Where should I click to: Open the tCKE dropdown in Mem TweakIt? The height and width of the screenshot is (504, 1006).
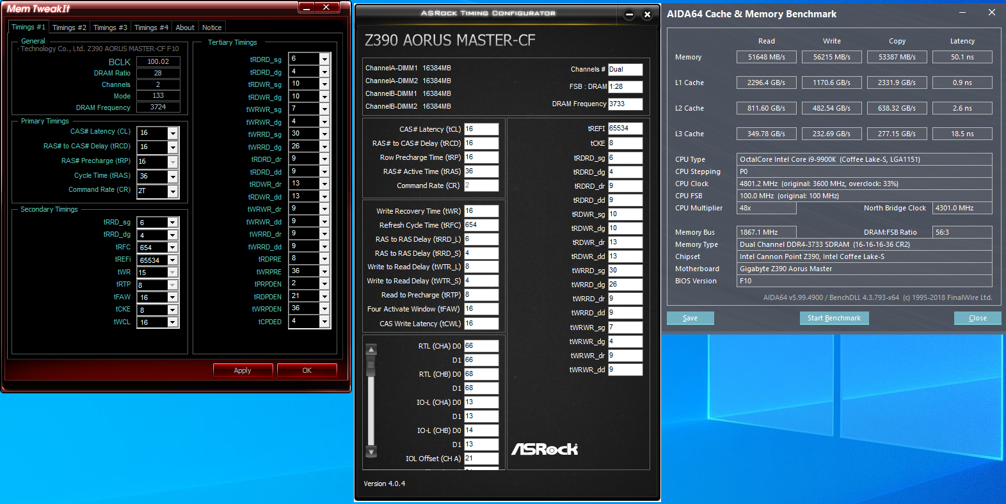pos(172,310)
